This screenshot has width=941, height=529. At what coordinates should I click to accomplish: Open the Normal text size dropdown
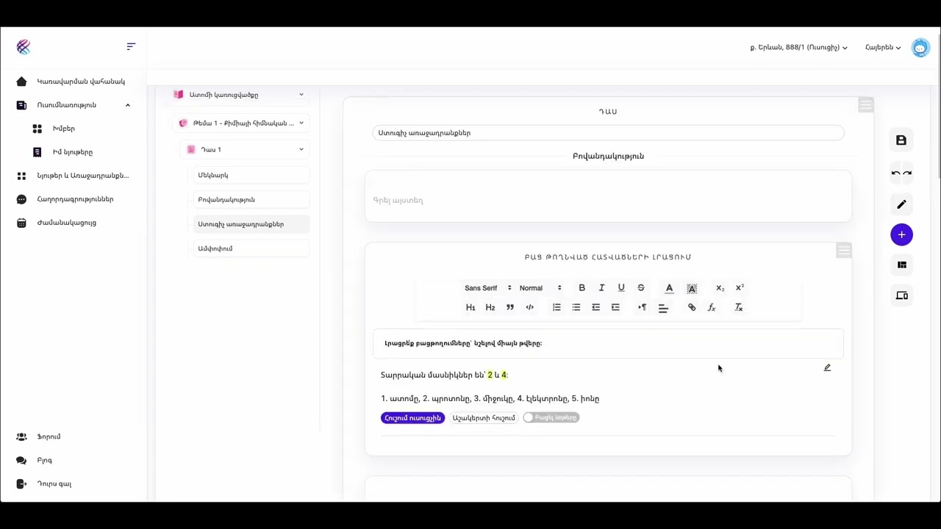540,288
